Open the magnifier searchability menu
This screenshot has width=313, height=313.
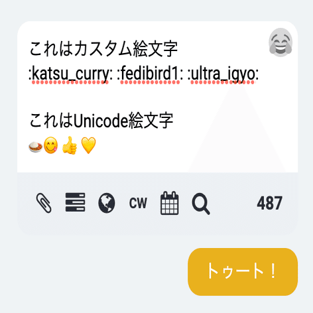pyautogui.click(x=201, y=204)
